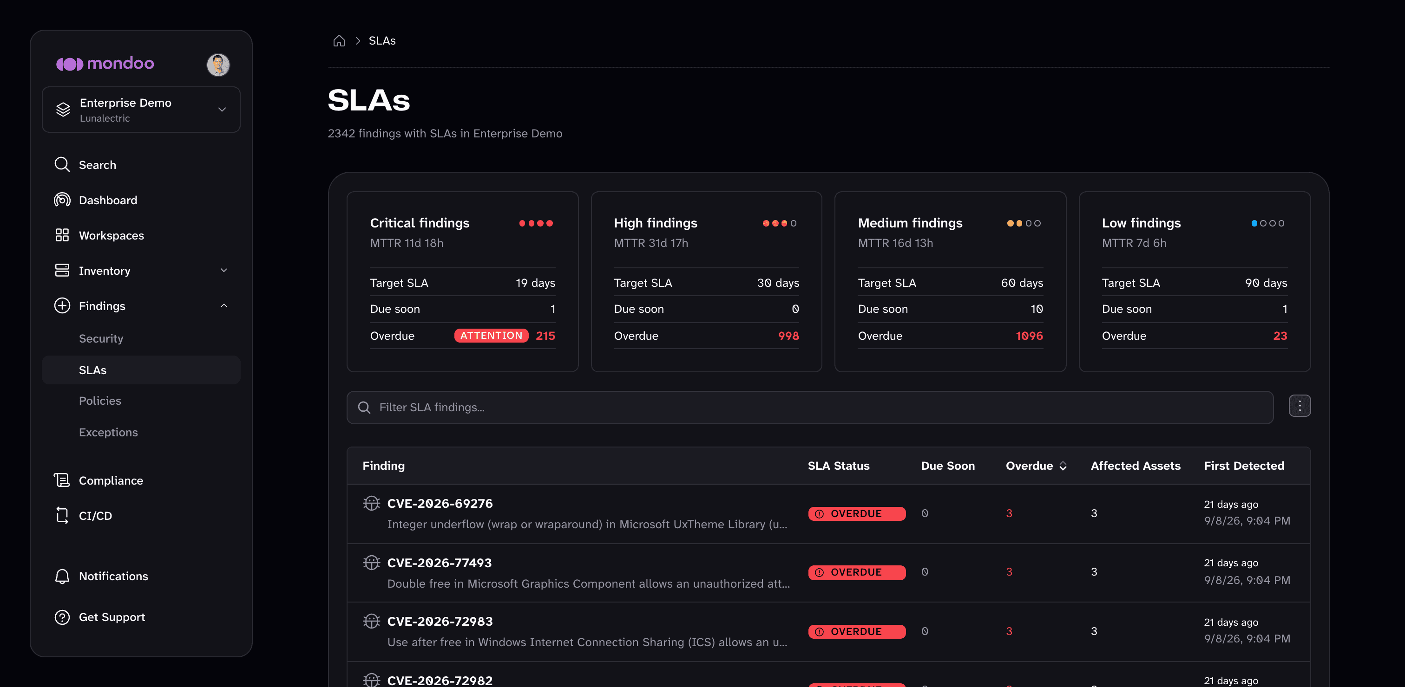Click the Search magnifier icon in sidebar
Viewport: 1405px width, 687px height.
[x=62, y=164]
